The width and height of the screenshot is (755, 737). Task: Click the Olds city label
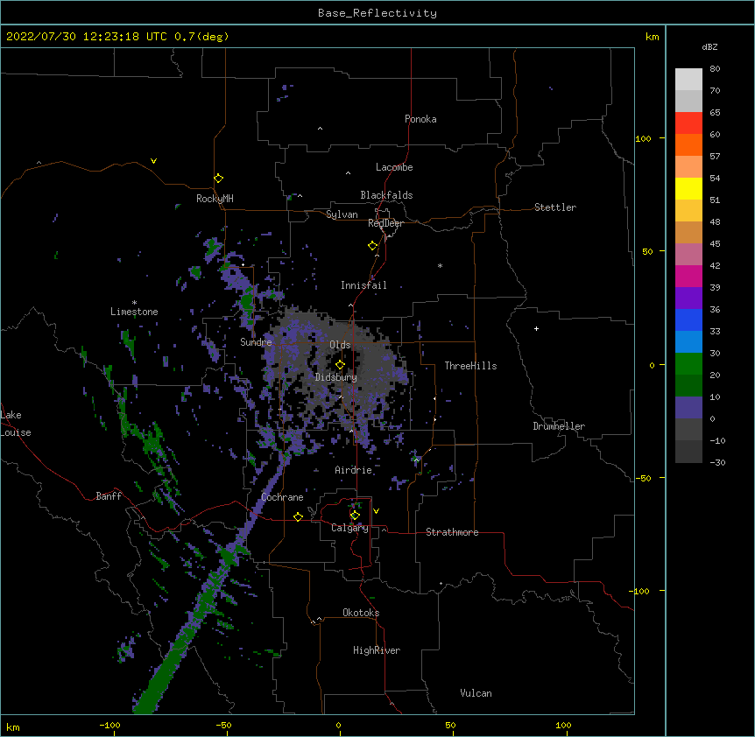click(x=340, y=345)
